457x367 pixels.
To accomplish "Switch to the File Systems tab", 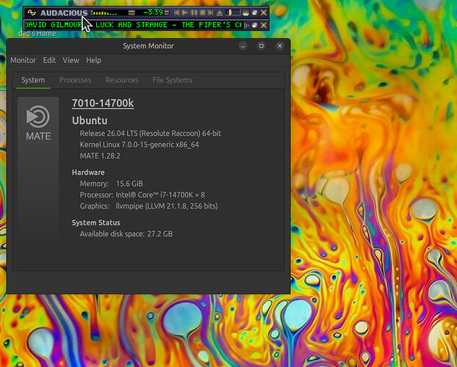I will pos(172,80).
